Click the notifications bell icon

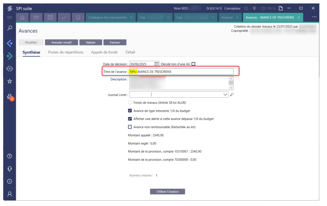[x=78, y=17]
